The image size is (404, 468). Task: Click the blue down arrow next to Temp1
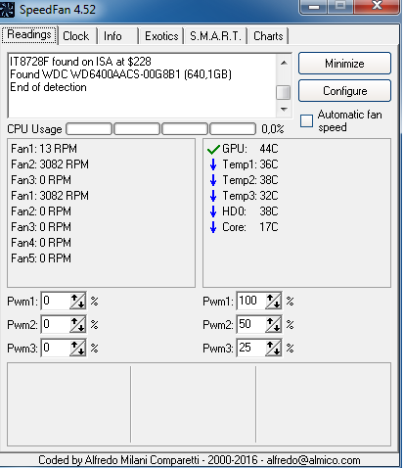pyautogui.click(x=213, y=164)
